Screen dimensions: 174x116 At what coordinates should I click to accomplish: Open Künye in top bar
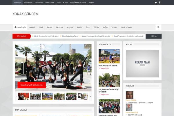point(65,2)
